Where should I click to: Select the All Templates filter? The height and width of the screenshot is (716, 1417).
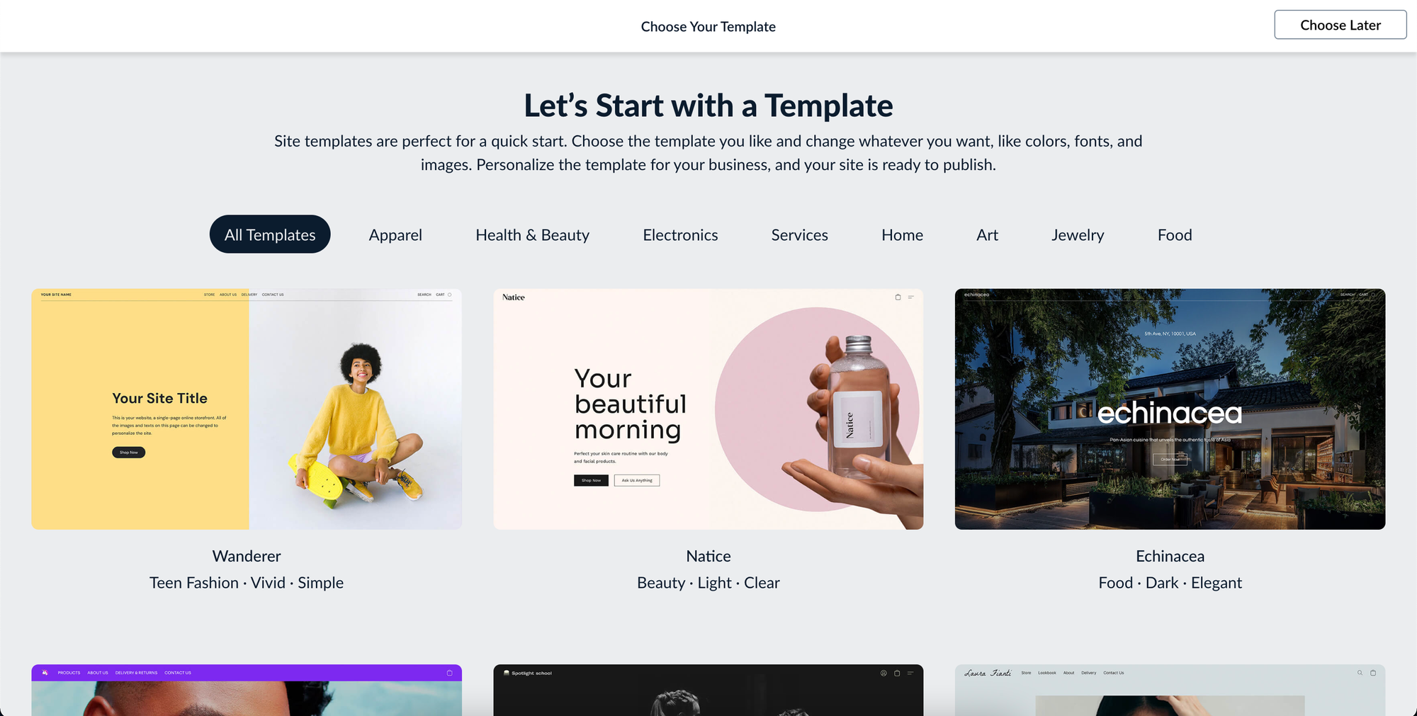tap(270, 234)
